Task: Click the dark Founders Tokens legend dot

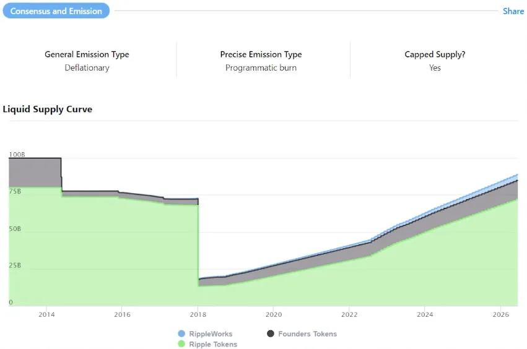Action: (x=271, y=334)
